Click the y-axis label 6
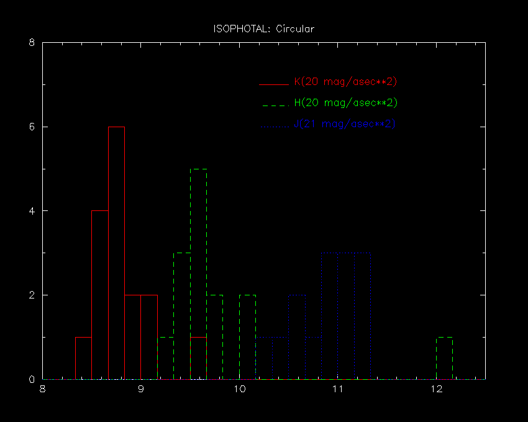Viewport: 528px width, 422px height. tap(32, 127)
